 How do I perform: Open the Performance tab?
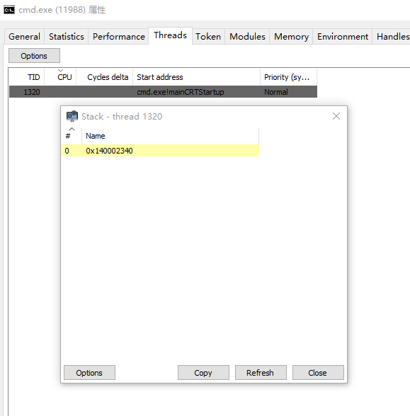tap(119, 36)
